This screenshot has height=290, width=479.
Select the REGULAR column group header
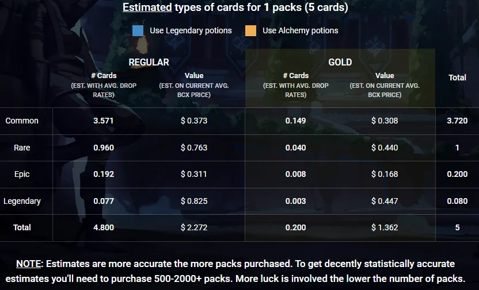click(x=149, y=62)
